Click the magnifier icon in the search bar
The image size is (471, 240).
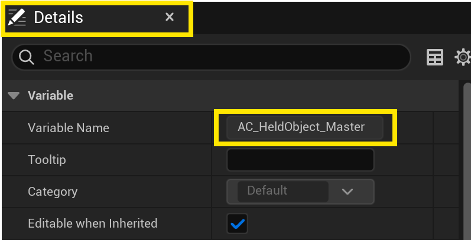click(27, 57)
